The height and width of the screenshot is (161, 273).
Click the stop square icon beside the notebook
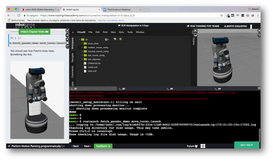(67, 43)
